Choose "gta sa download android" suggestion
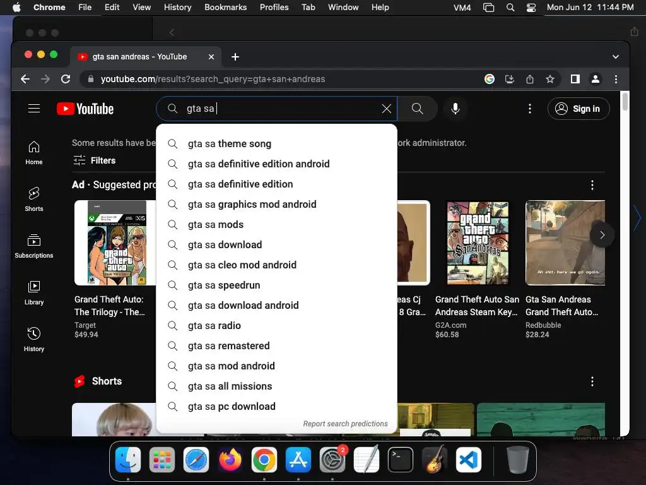The image size is (646, 485). click(x=276, y=306)
